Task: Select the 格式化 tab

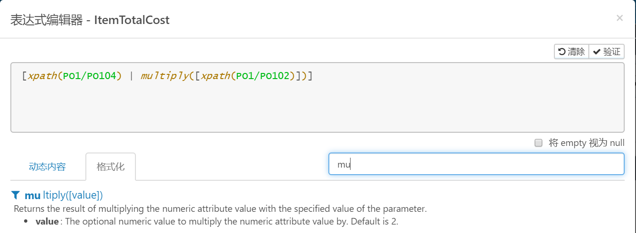Action: 110,167
